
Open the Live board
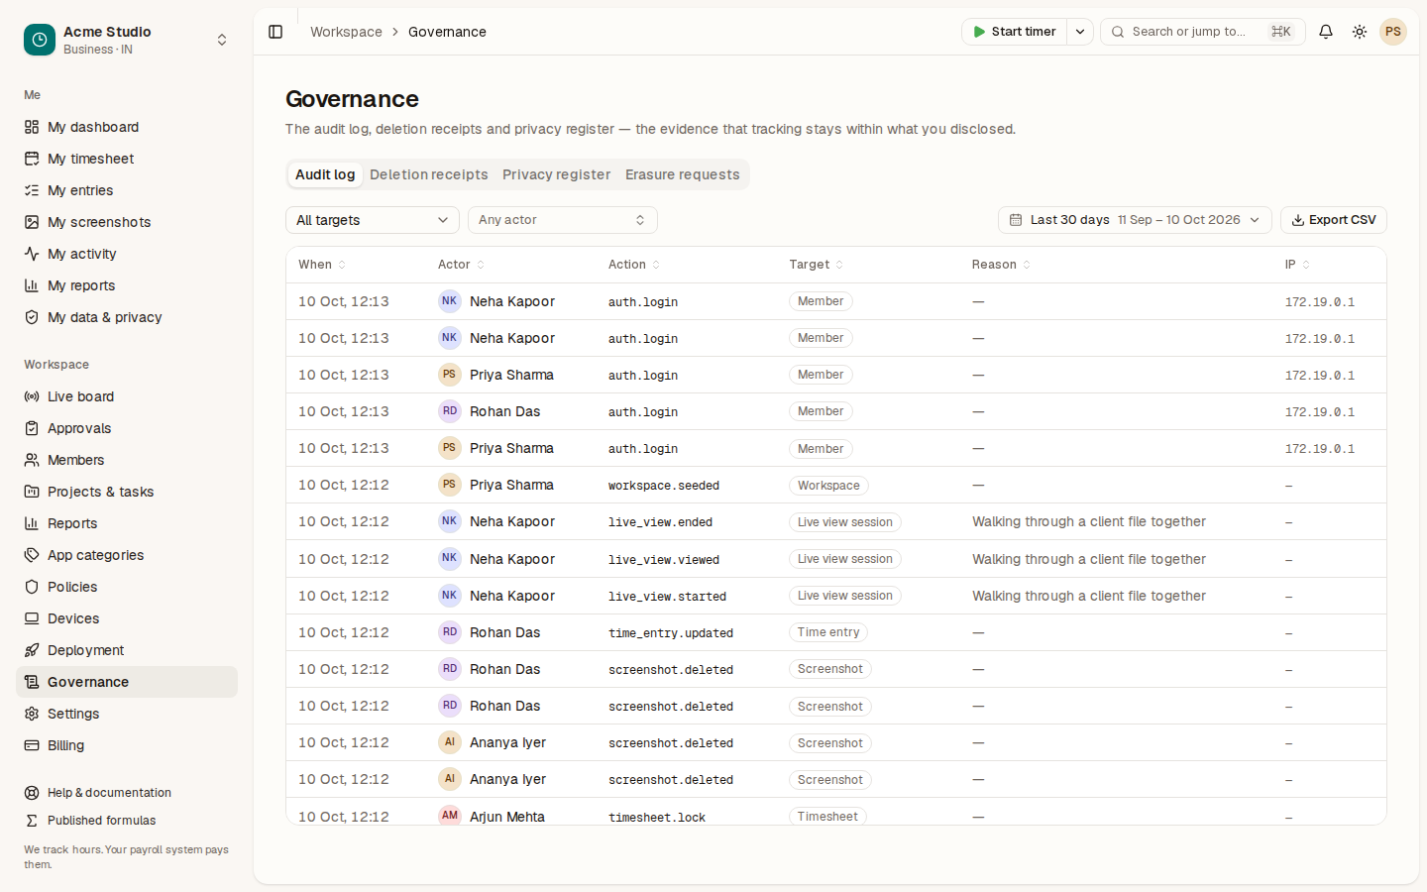(x=127, y=396)
